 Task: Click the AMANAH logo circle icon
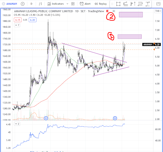(4, 4)
